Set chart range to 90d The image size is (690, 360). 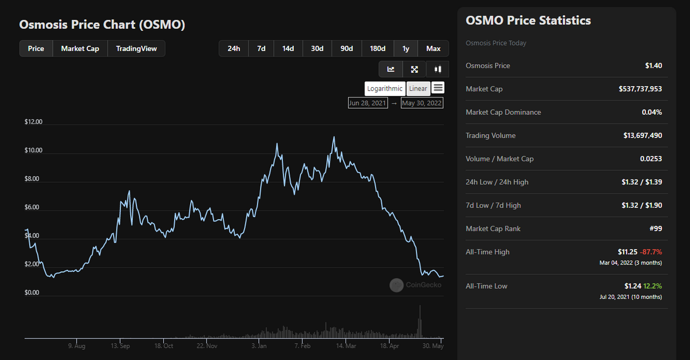[347, 49]
